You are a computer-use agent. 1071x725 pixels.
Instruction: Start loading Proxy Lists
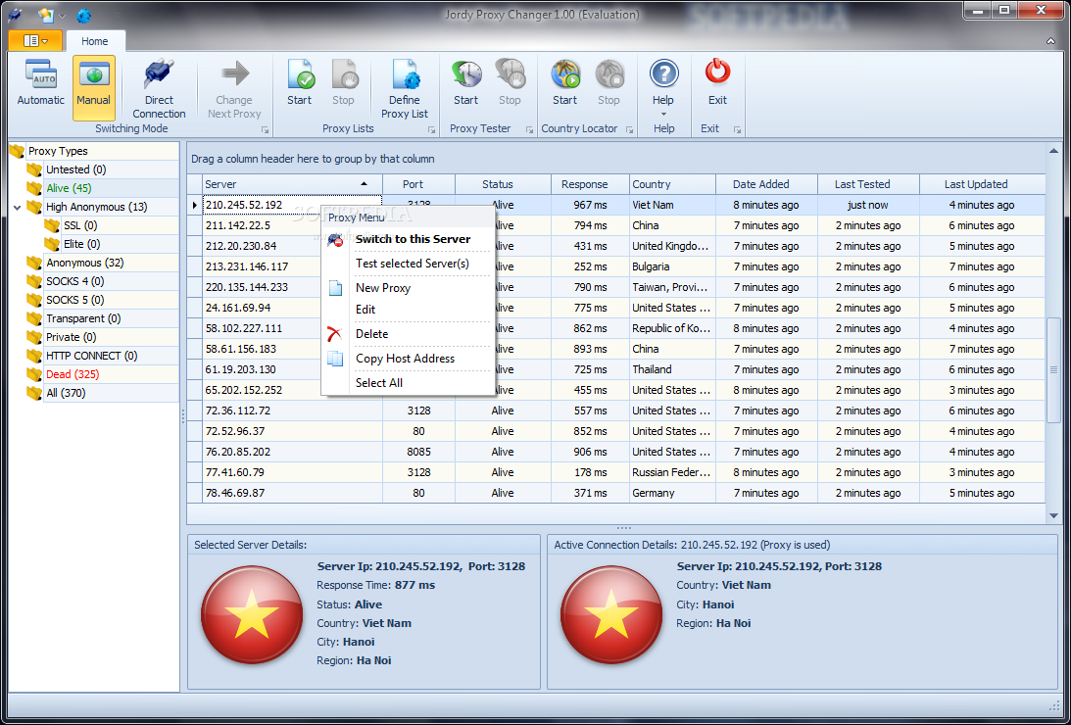pos(299,84)
